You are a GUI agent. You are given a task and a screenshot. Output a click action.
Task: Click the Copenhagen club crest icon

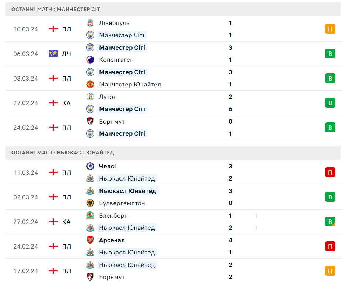pyautogui.click(x=90, y=60)
